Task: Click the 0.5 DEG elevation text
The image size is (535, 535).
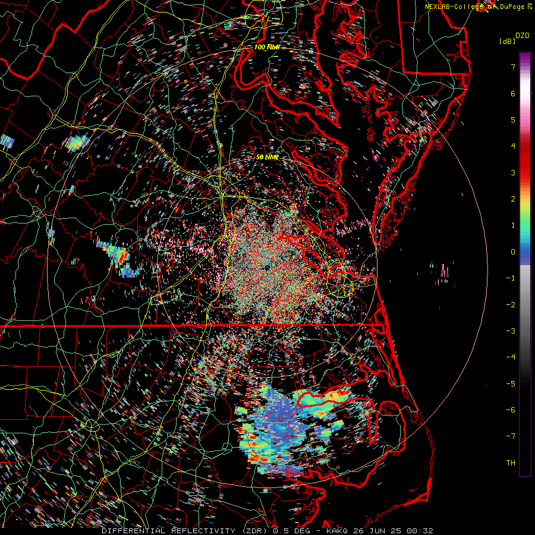Action: click(x=292, y=531)
